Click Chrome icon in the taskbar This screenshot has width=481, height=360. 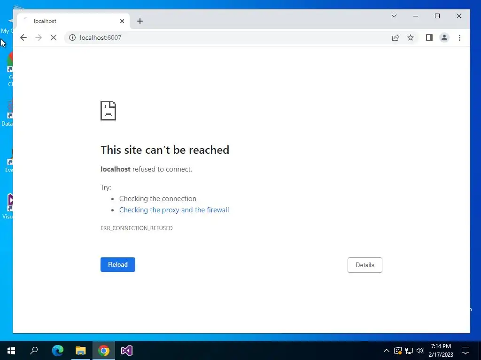coord(104,351)
